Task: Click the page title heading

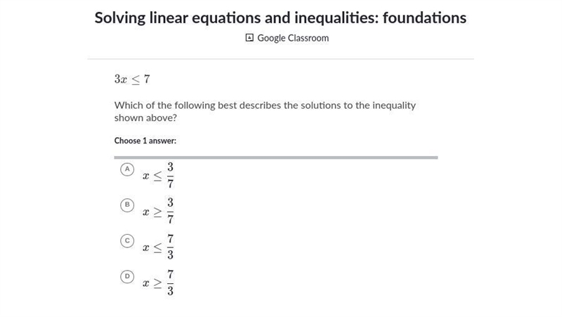Action: pos(280,18)
